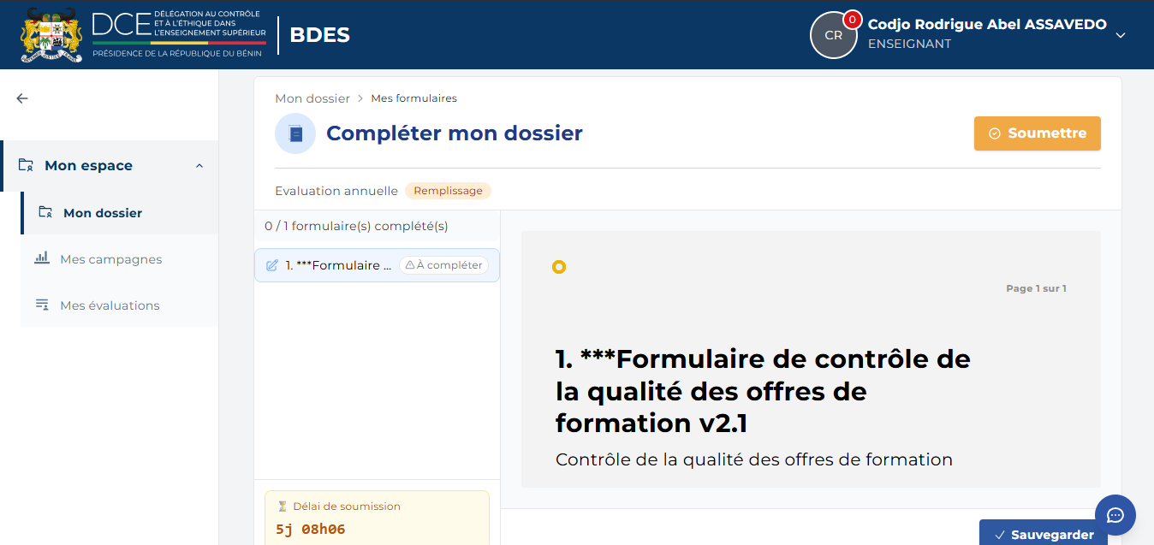The height and width of the screenshot is (545, 1154).
Task: Open the BDES home title
Action: tap(319, 35)
